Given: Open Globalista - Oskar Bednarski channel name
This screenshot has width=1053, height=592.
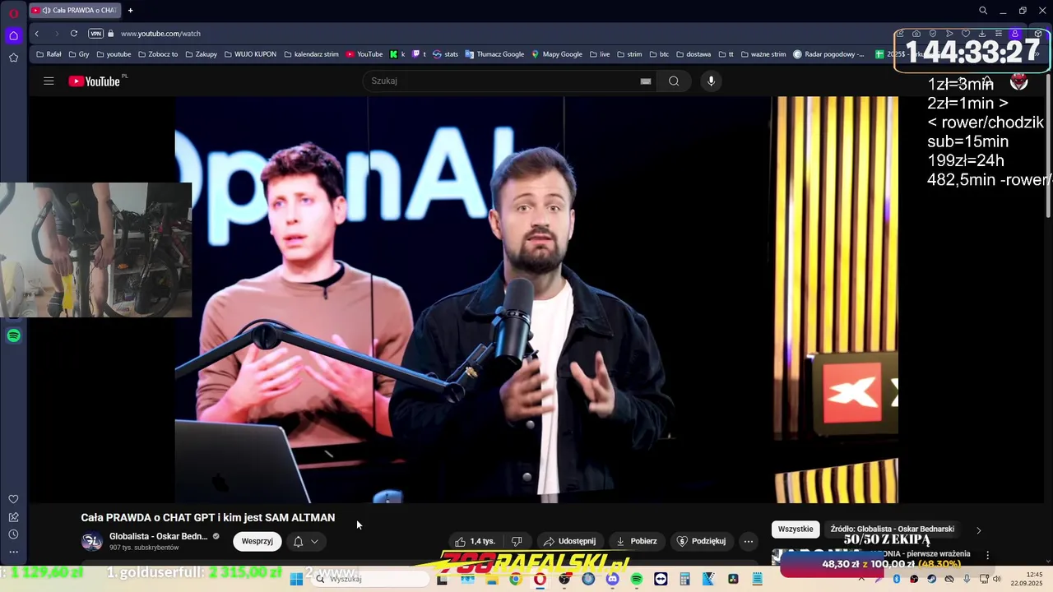Looking at the screenshot, I should (158, 536).
